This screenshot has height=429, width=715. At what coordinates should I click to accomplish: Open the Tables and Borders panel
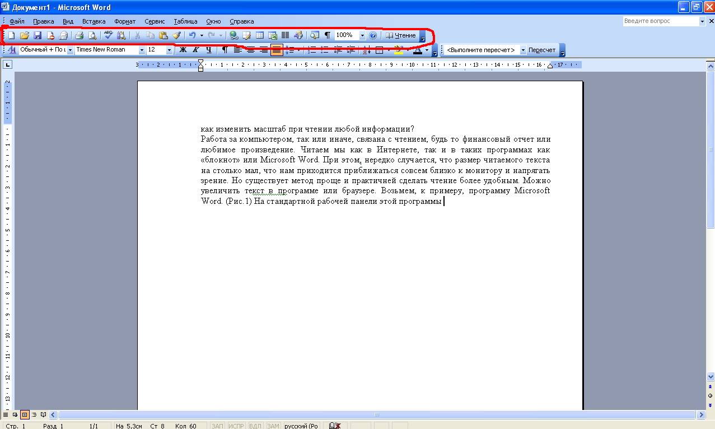coord(246,35)
